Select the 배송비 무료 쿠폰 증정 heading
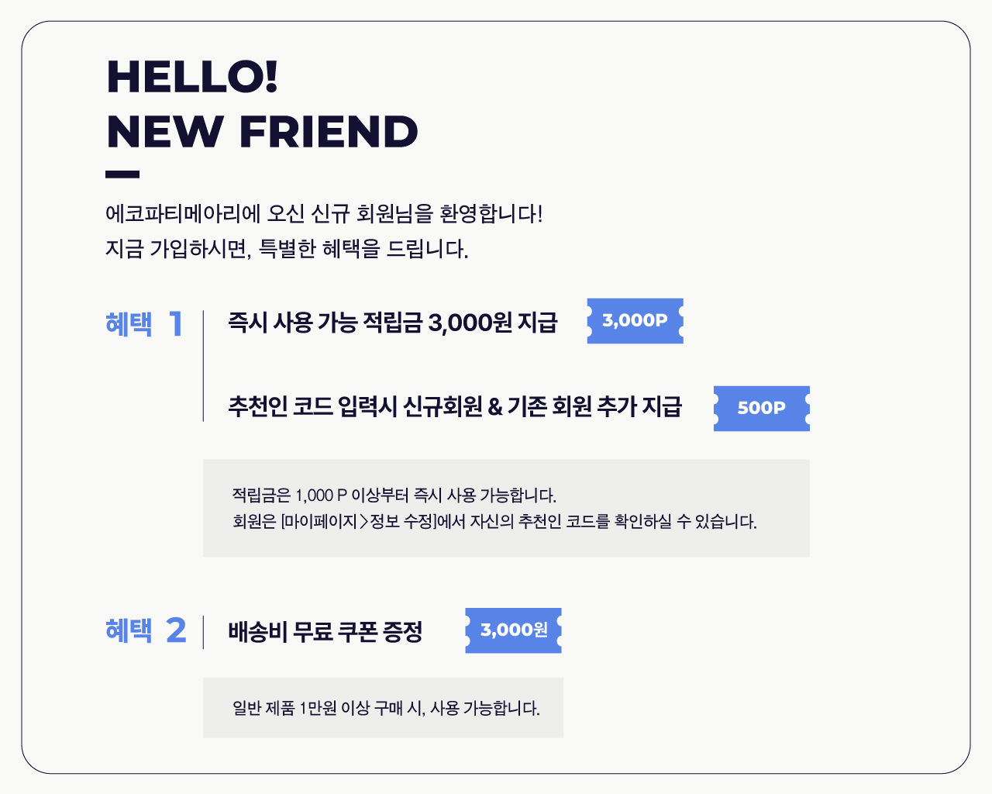The image size is (992, 794). 325,632
